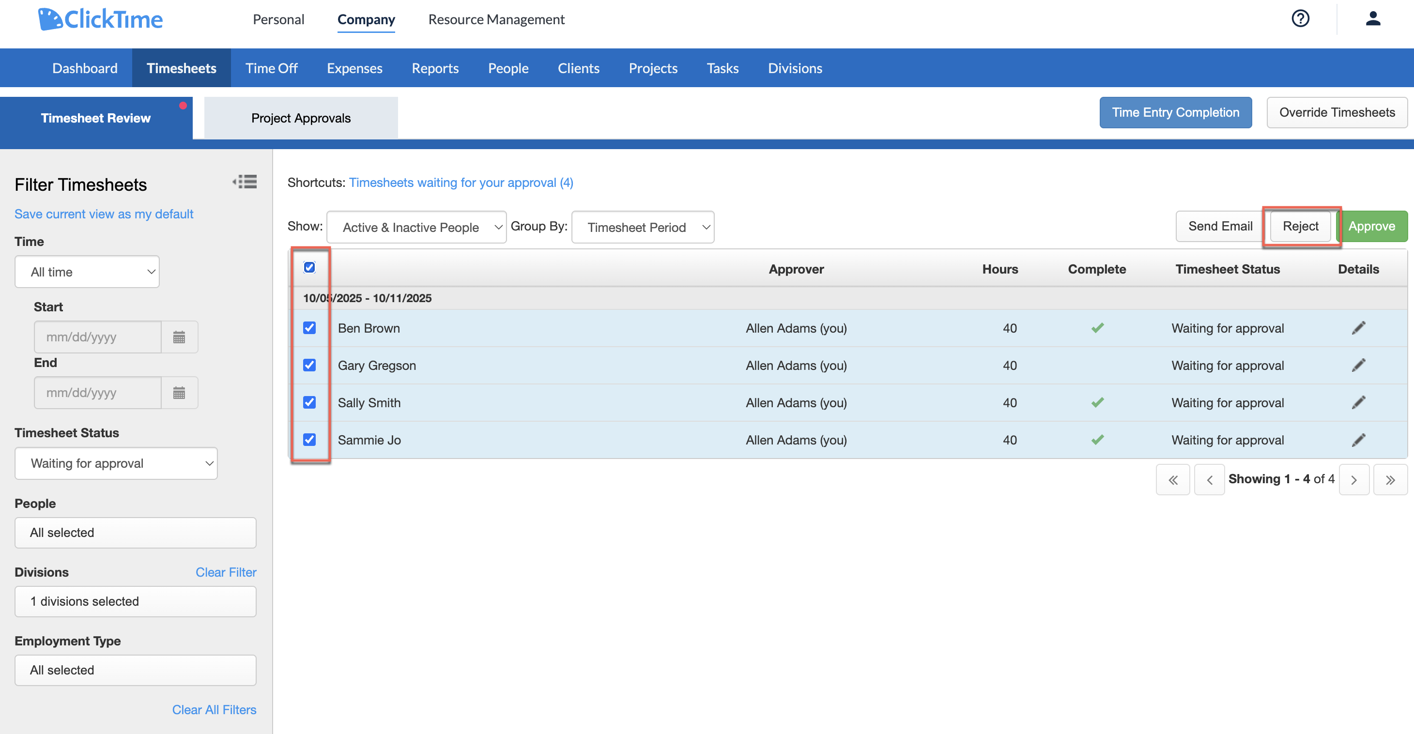
Task: Open the Employment Type multiselect
Action: (136, 670)
